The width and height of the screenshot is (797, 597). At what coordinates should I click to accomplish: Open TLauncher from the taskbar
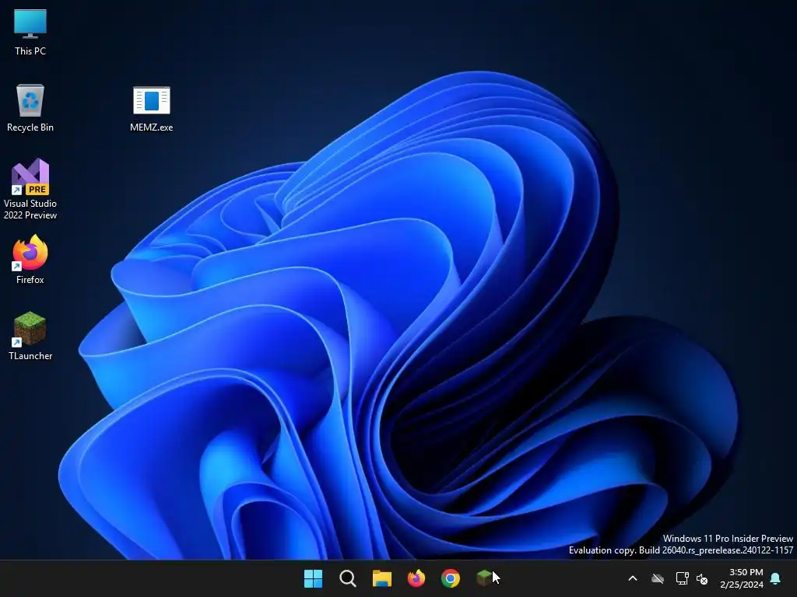point(484,578)
